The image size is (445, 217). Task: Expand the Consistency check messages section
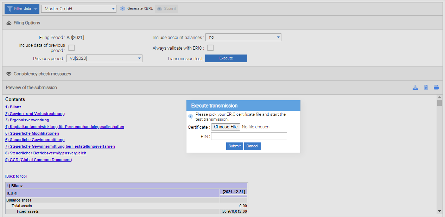[9, 74]
